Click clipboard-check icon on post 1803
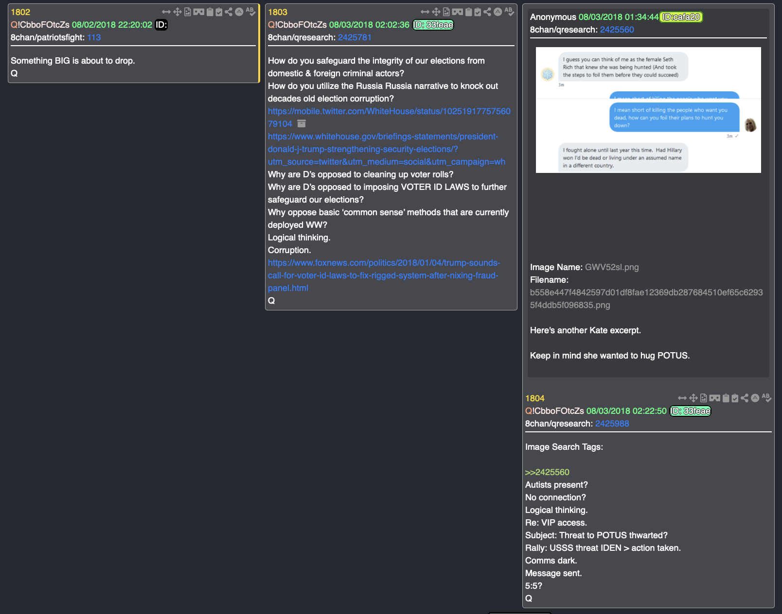Screen dimensions: 782x614 point(478,12)
